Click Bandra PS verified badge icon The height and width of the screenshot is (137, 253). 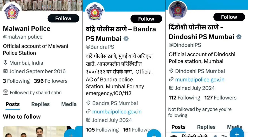click(126, 39)
